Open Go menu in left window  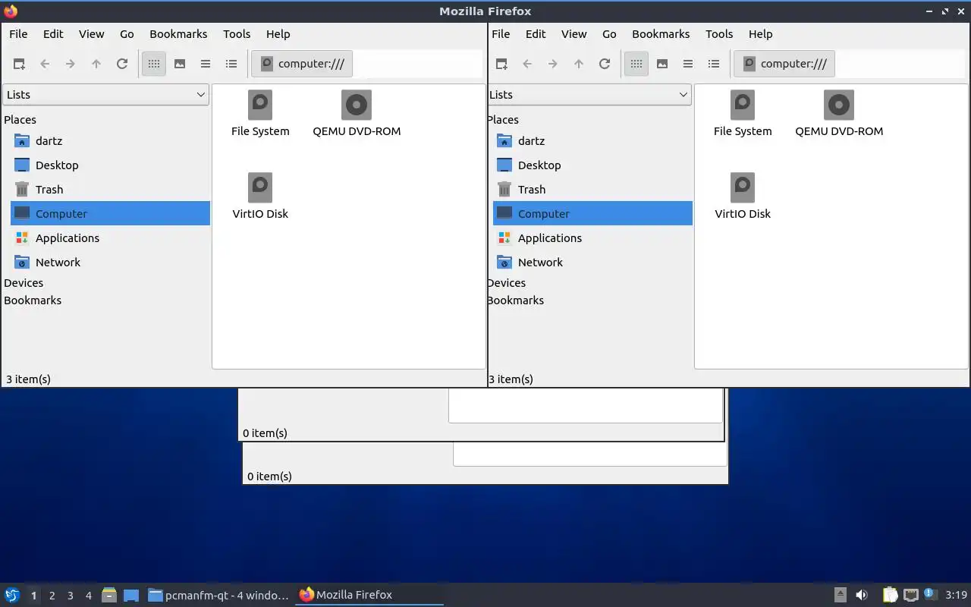point(127,34)
